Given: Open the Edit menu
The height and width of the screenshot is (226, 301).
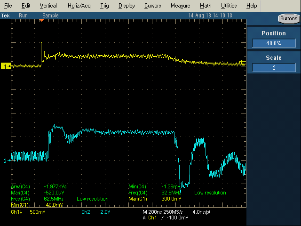Looking at the screenshot, I should coord(26,6).
